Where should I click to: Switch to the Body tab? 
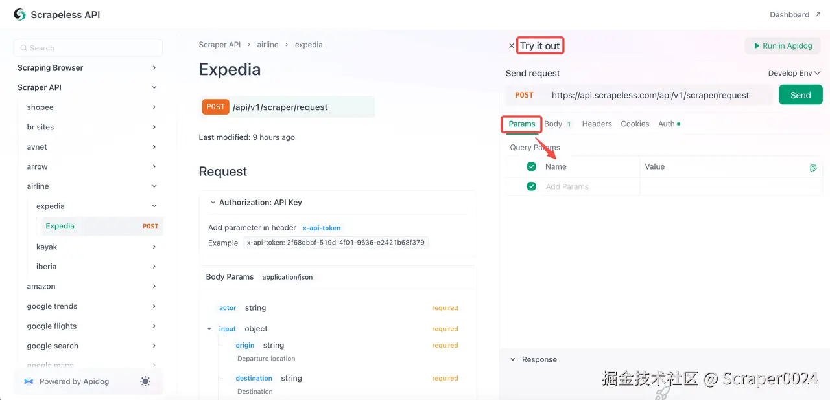[552, 124]
